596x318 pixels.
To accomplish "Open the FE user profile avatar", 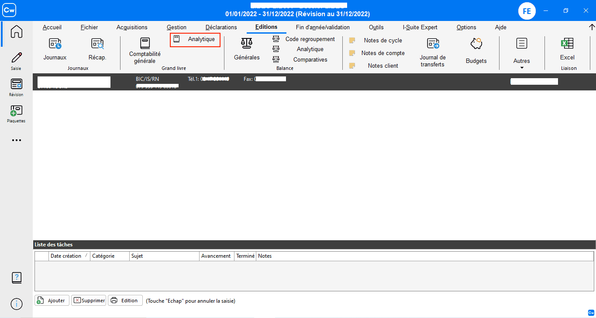I will tap(527, 11).
